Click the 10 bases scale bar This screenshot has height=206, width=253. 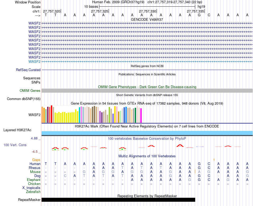coord(147,7)
